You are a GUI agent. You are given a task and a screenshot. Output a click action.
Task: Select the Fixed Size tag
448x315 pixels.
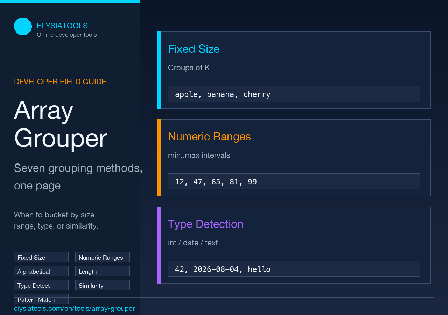(x=41, y=257)
